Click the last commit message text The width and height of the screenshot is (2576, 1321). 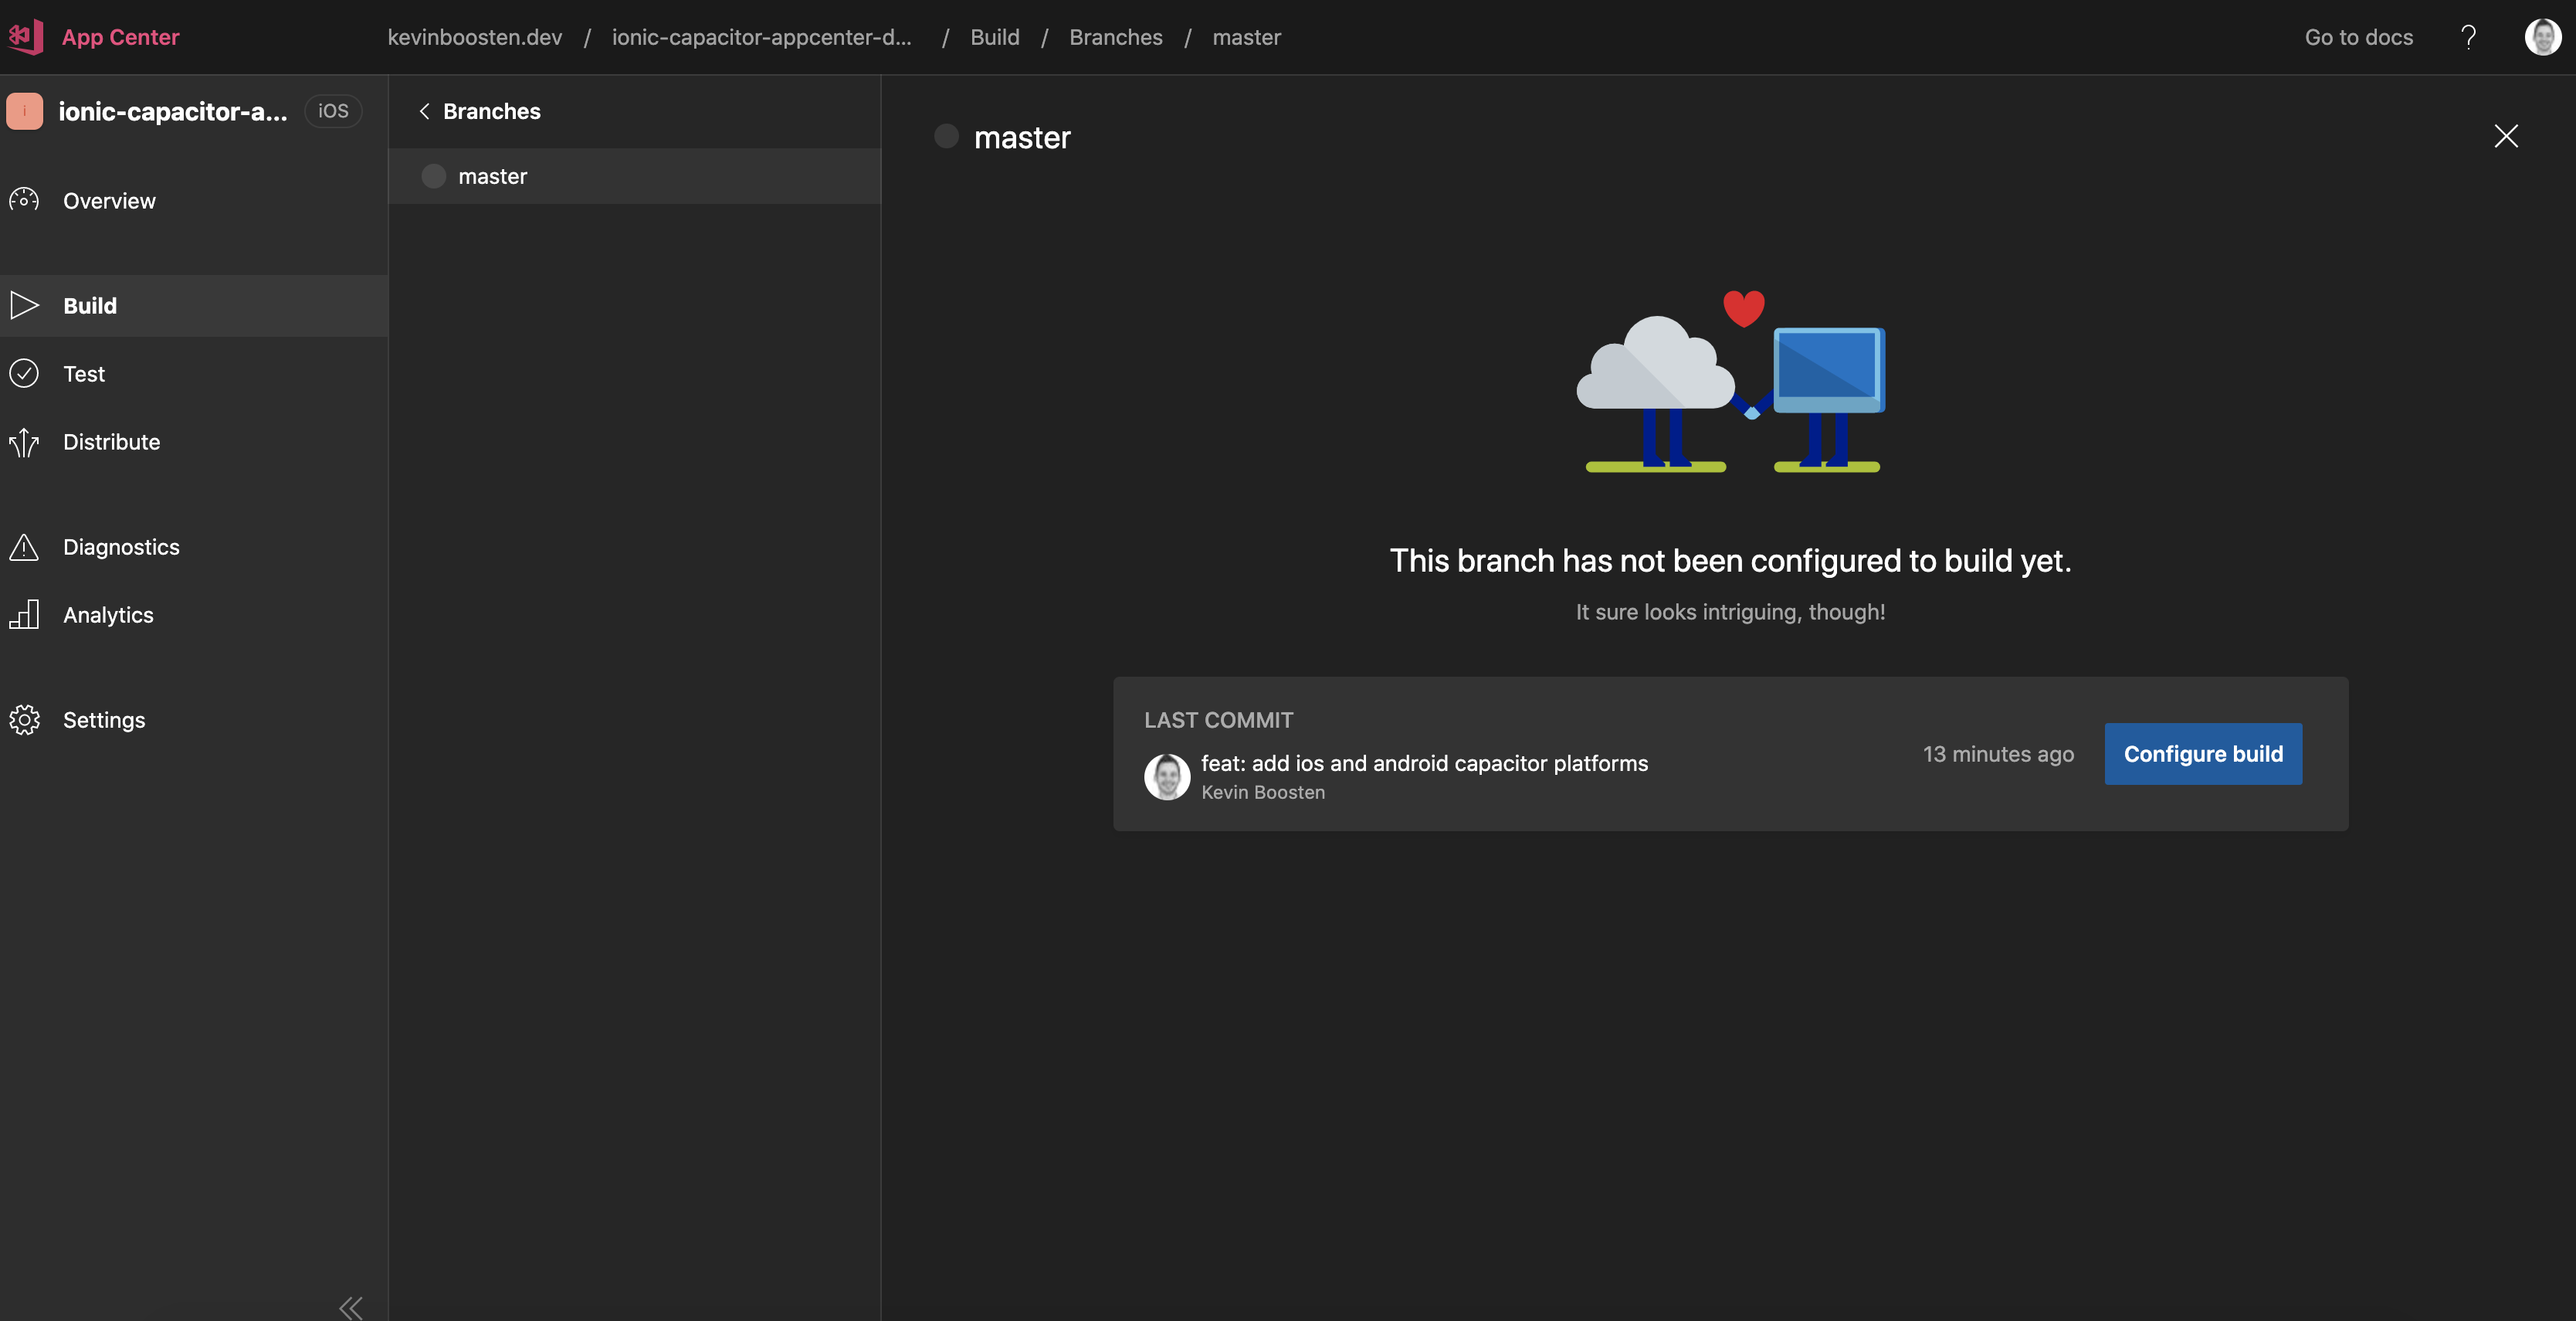(x=1424, y=762)
